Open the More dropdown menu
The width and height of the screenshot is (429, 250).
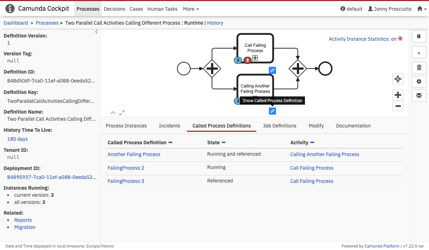point(191,9)
